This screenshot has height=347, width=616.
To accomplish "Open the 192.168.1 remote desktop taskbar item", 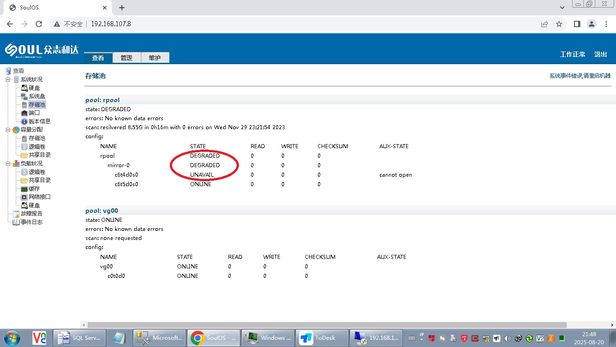I will [376, 338].
